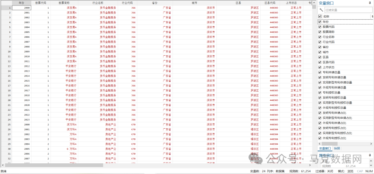The width and height of the screenshot is (374, 174).
Task: Click the 股票代码 column header in grid
Action: point(41,3)
